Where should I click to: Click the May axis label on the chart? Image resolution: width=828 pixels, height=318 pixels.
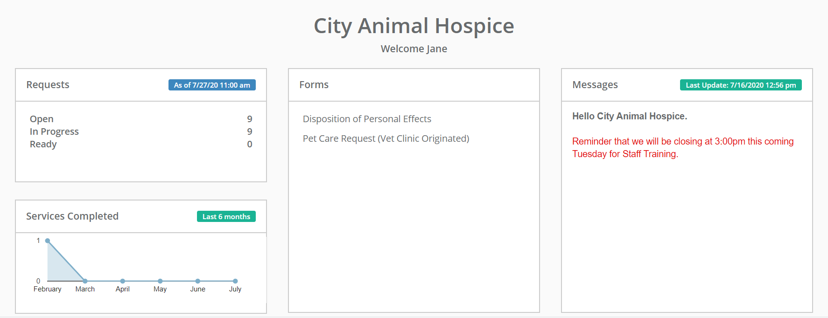[160, 289]
